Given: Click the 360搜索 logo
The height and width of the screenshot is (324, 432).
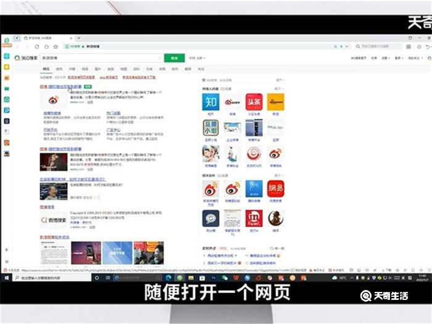Looking at the screenshot, I should 26,58.
